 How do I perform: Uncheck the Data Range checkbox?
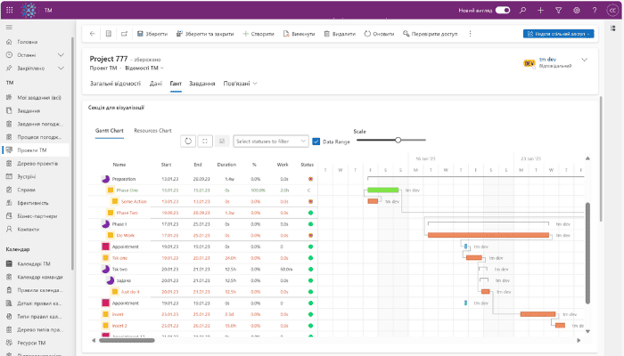[316, 141]
